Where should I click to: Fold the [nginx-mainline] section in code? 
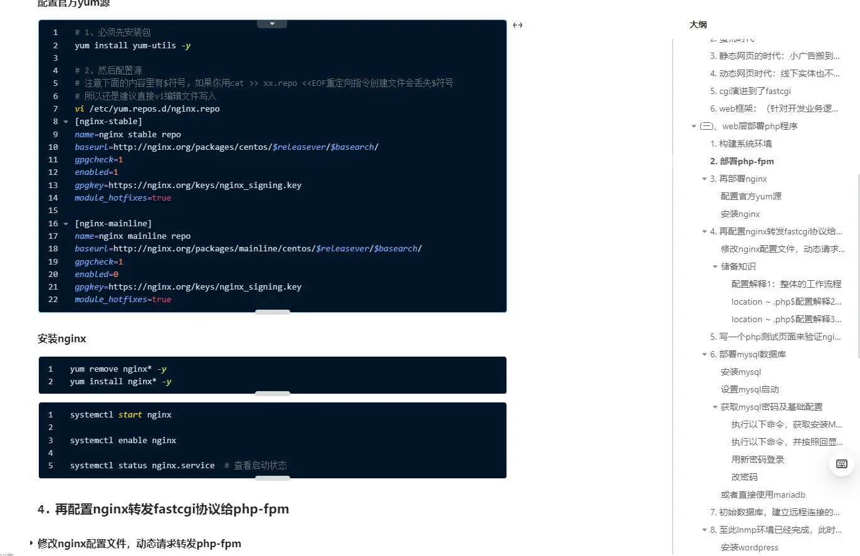(x=65, y=224)
